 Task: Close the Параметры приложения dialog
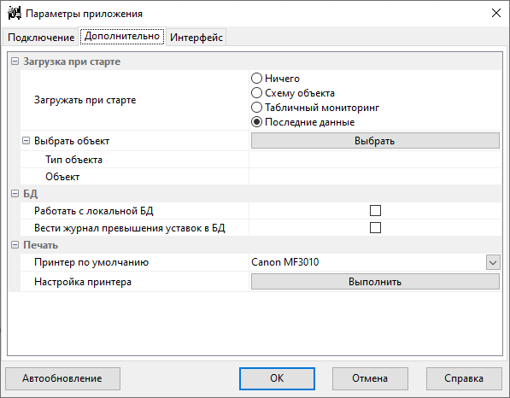pyautogui.click(x=496, y=13)
